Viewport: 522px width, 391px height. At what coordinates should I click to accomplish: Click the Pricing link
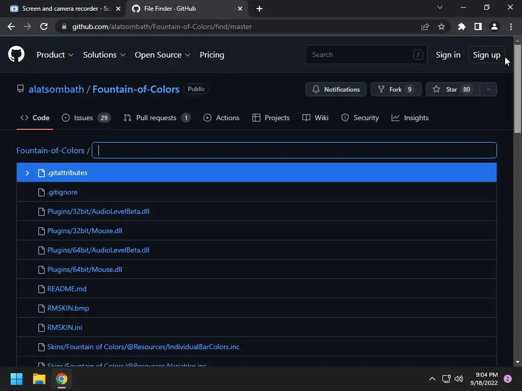pos(212,55)
